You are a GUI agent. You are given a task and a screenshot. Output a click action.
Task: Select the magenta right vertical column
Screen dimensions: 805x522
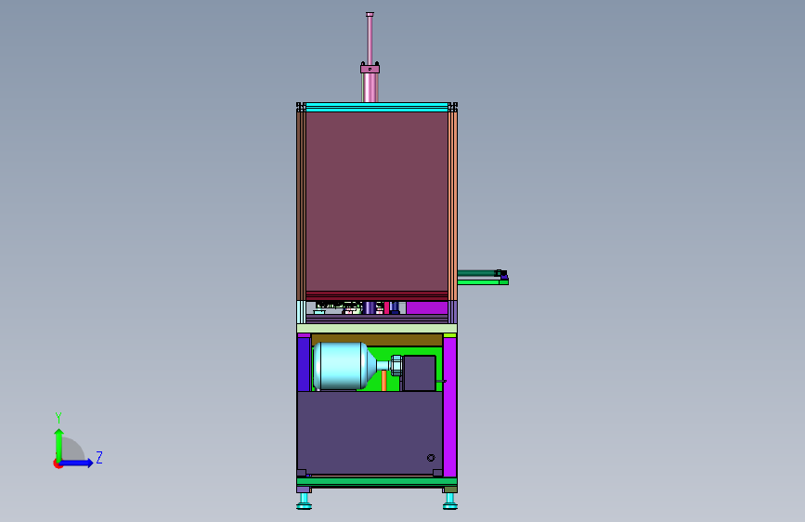[x=449, y=406]
